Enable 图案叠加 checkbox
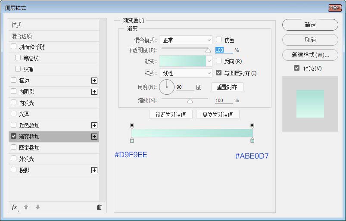346x221 pixels. point(14,147)
